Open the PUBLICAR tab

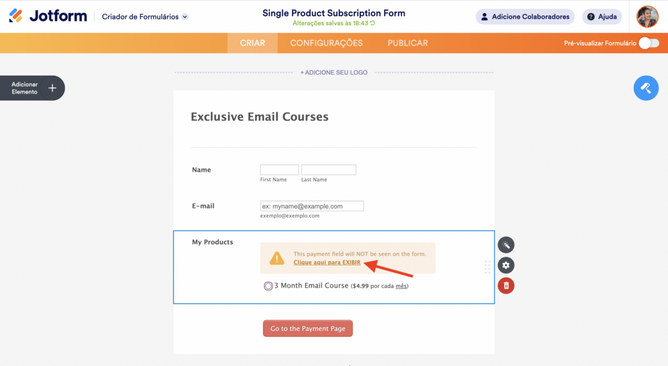[407, 43]
